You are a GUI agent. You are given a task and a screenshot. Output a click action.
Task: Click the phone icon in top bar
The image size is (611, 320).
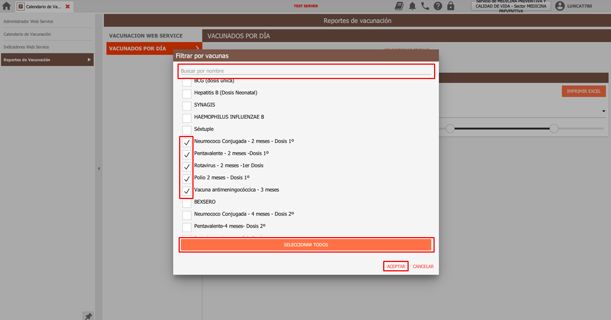click(x=425, y=6)
